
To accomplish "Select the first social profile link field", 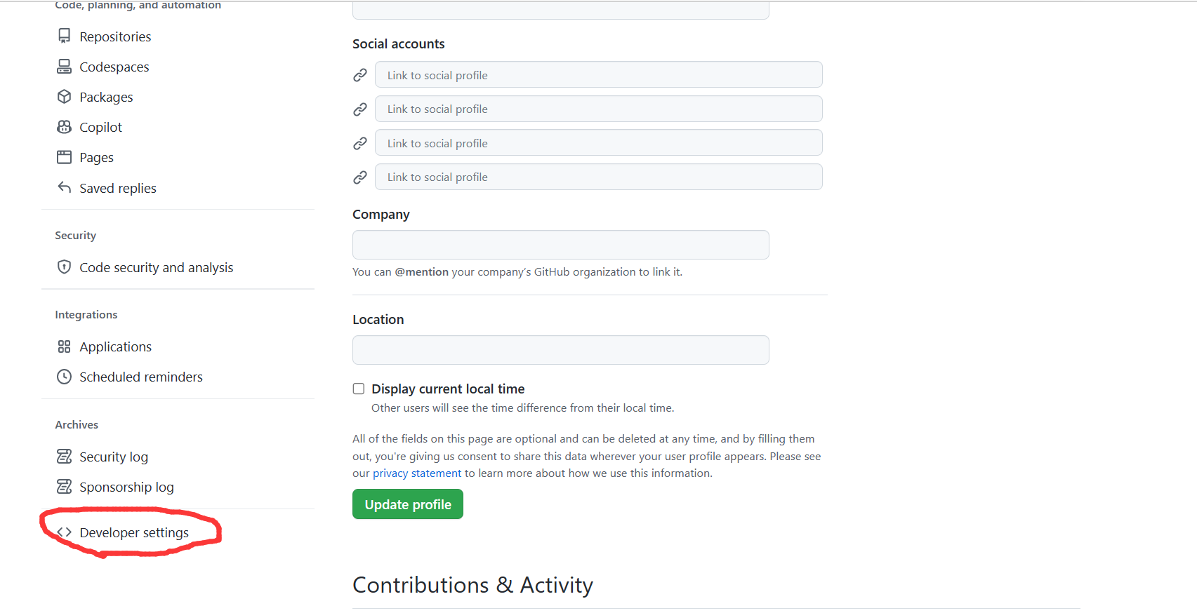I will pos(598,75).
